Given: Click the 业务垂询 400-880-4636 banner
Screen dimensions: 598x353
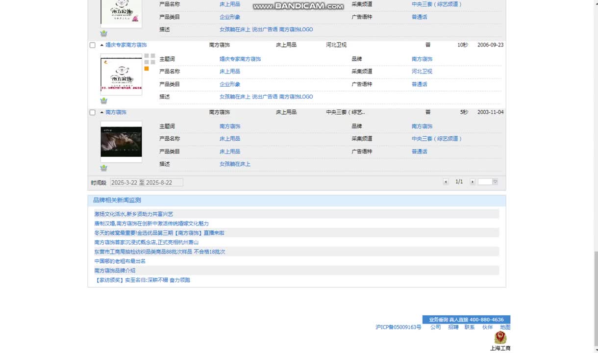Looking at the screenshot, I should pyautogui.click(x=466, y=320).
